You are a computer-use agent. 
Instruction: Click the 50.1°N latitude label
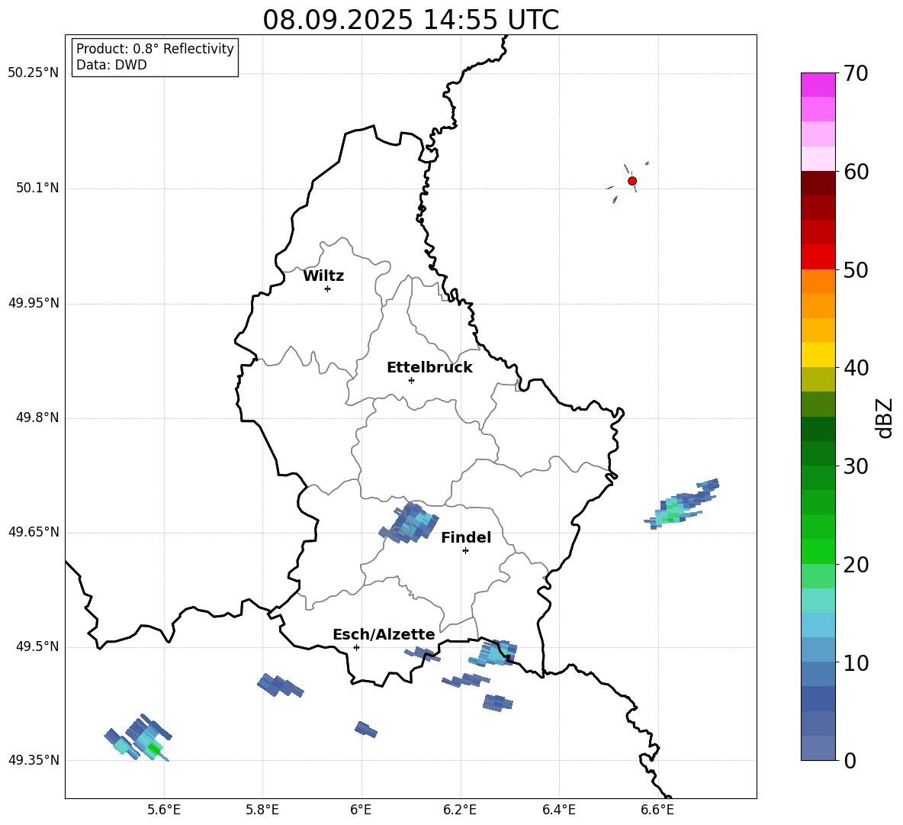click(x=37, y=188)
